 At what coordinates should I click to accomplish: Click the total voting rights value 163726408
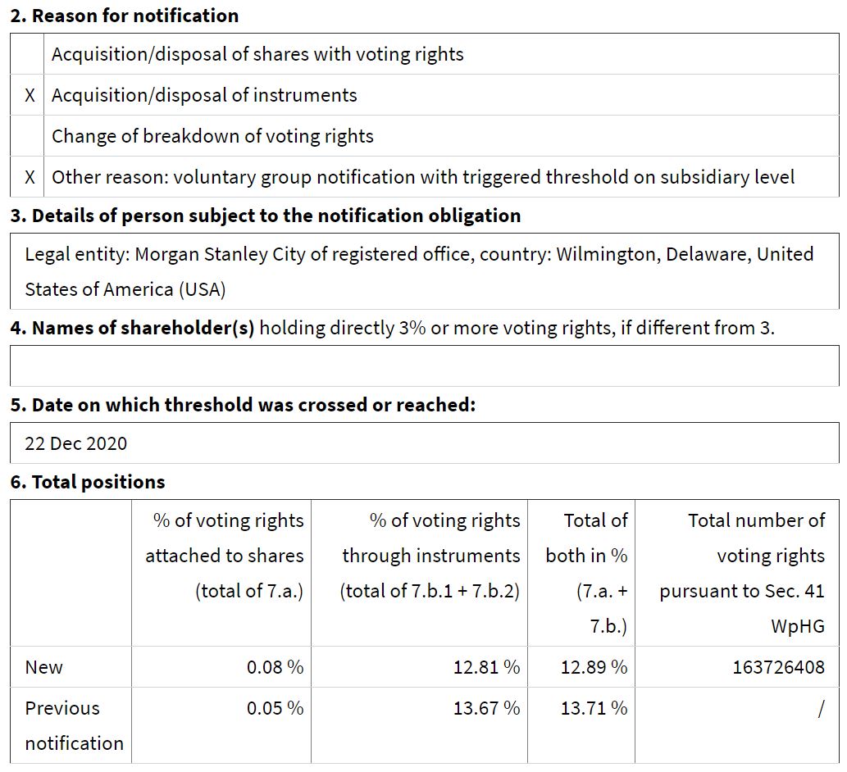pyautogui.click(x=778, y=667)
